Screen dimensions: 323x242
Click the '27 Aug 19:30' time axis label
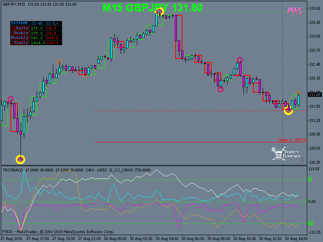[x=63, y=239]
